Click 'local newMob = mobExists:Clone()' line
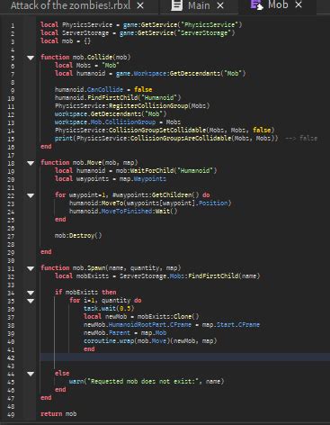Viewport: 330px width, 425px height. pyautogui.click(x=141, y=317)
